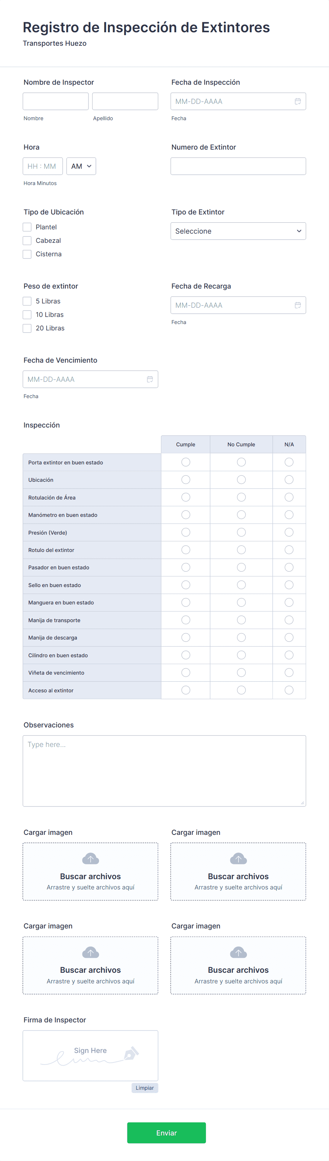Submit the form with Enviar
Screen dimensions: 329x1161
coord(166,1133)
